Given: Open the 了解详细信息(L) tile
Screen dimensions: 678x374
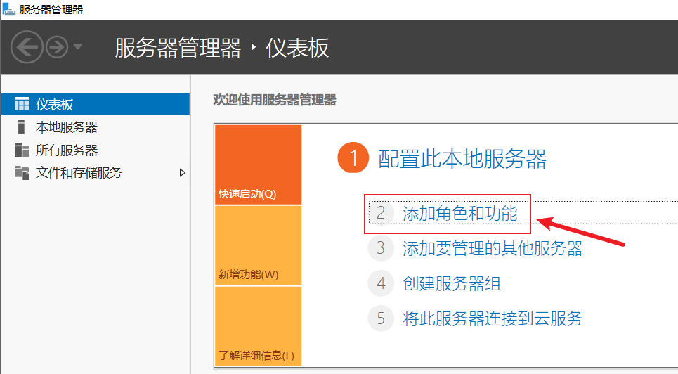Looking at the screenshot, I should click(x=258, y=326).
